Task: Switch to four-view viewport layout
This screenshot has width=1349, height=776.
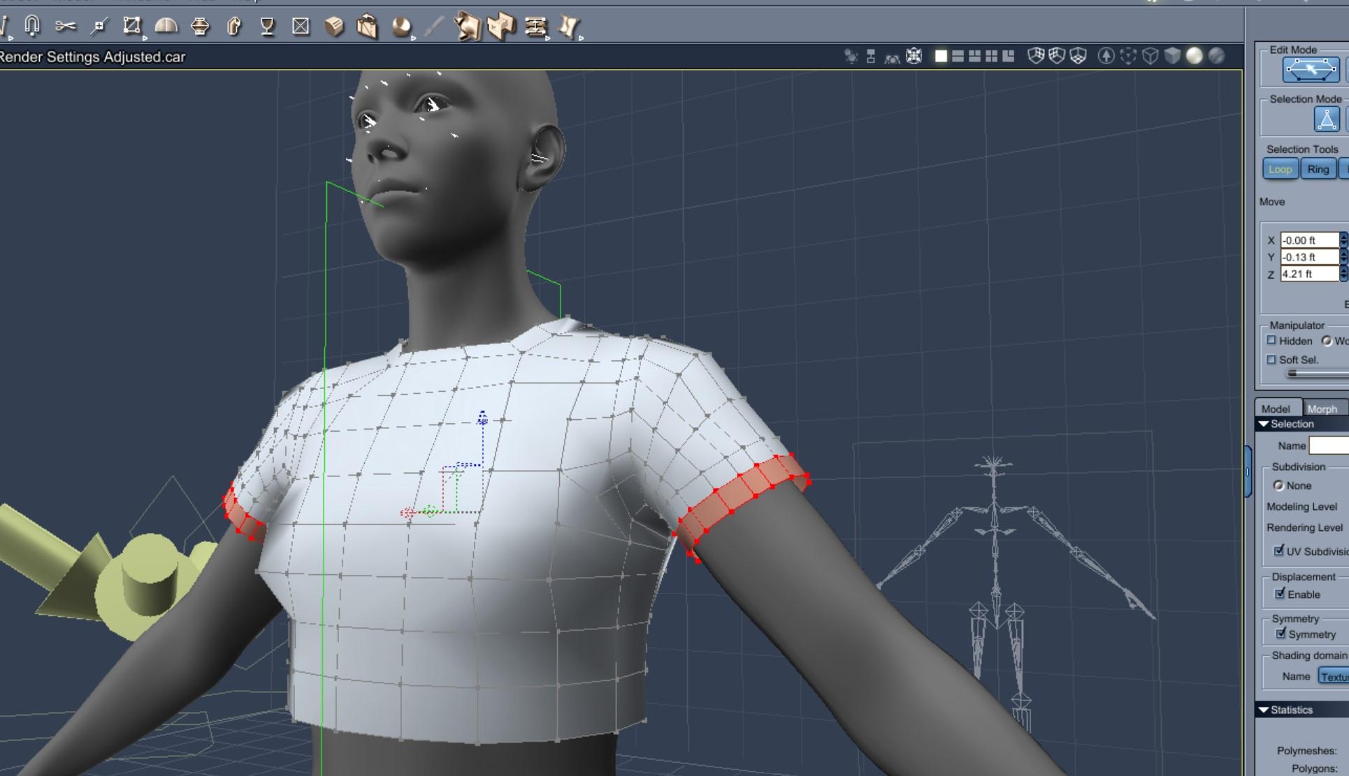Action: coord(991,56)
